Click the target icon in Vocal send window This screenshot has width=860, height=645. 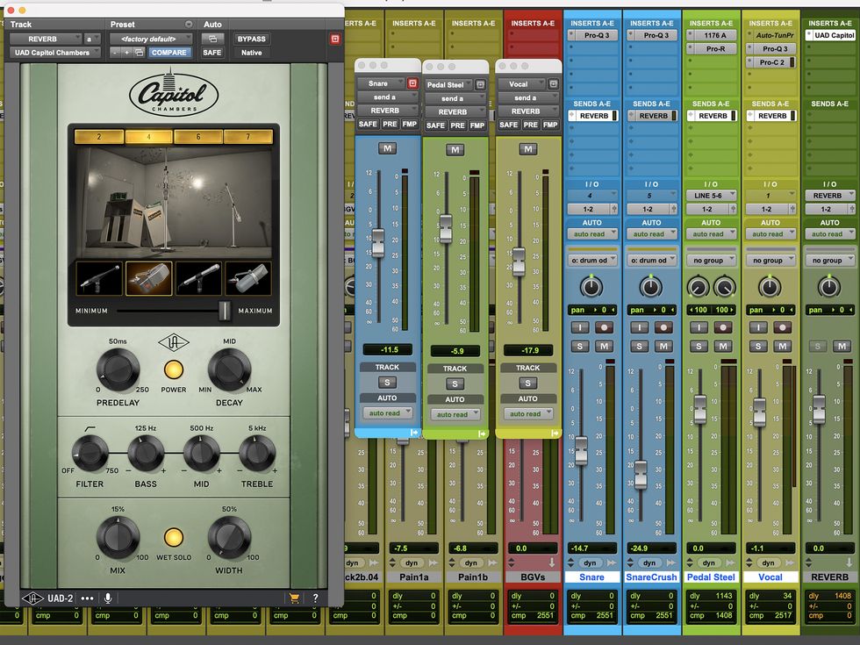[x=554, y=84]
